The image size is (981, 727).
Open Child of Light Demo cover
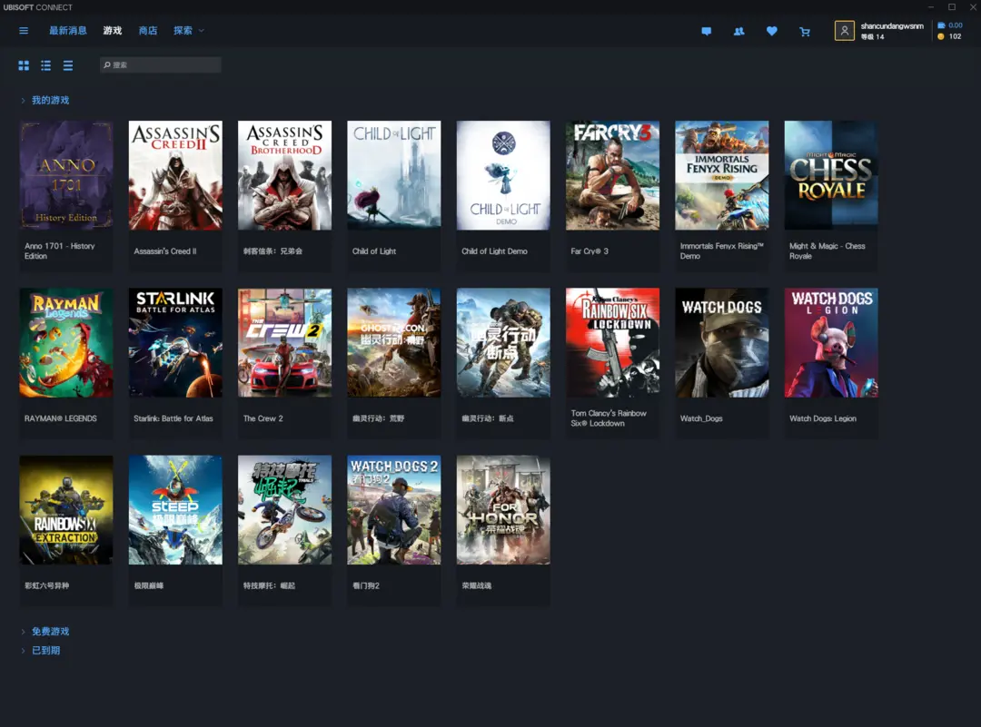click(503, 176)
